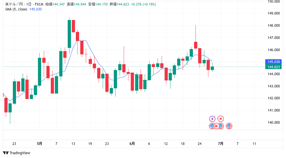The height and width of the screenshot is (158, 286).
Task: Click the 11 date label on the time axis
Action: [x=254, y=144]
